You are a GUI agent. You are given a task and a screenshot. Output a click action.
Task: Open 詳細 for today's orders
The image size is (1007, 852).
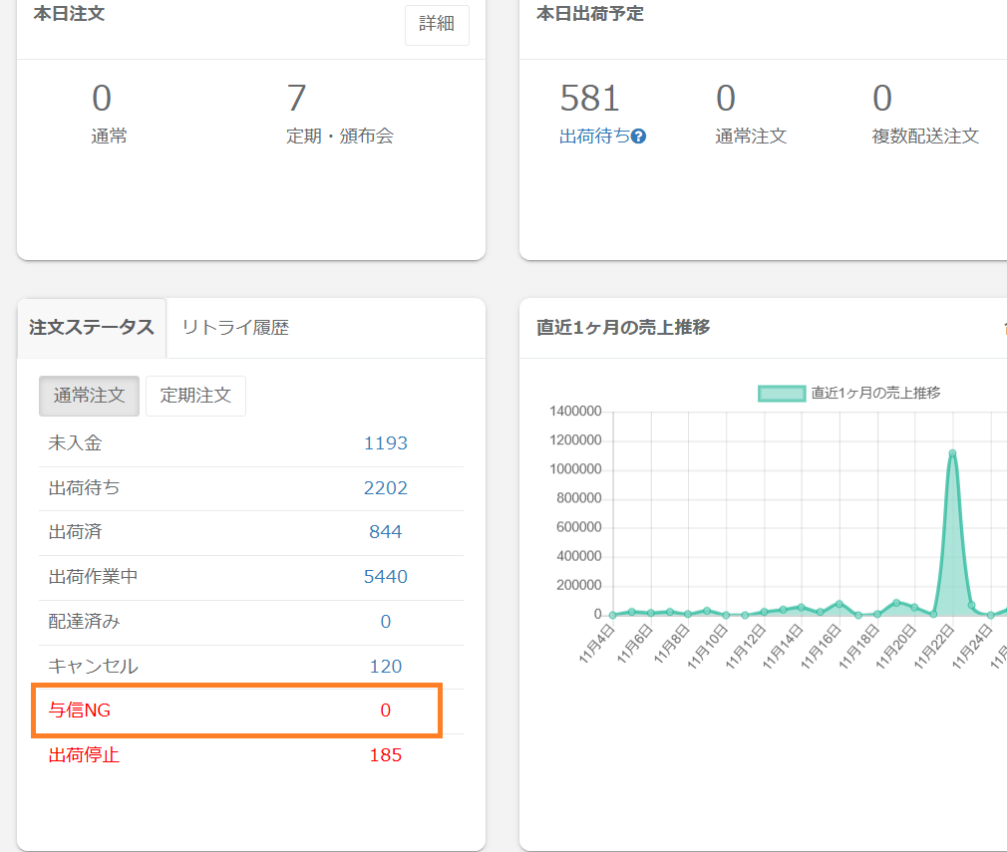pyautogui.click(x=437, y=25)
